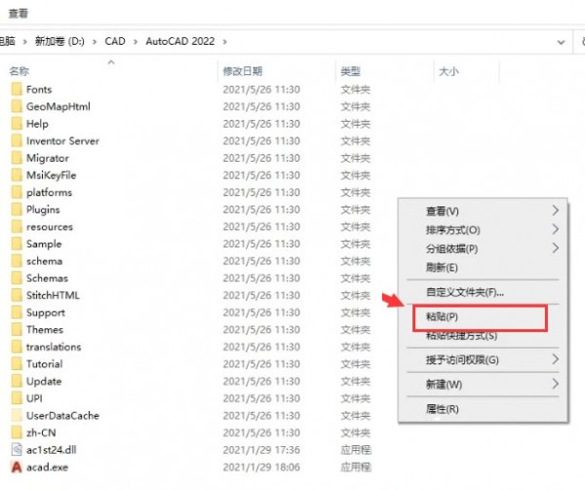The height and width of the screenshot is (490, 585).
Task: Click the red acad.exe AutoCAD icon
Action: tap(17, 467)
